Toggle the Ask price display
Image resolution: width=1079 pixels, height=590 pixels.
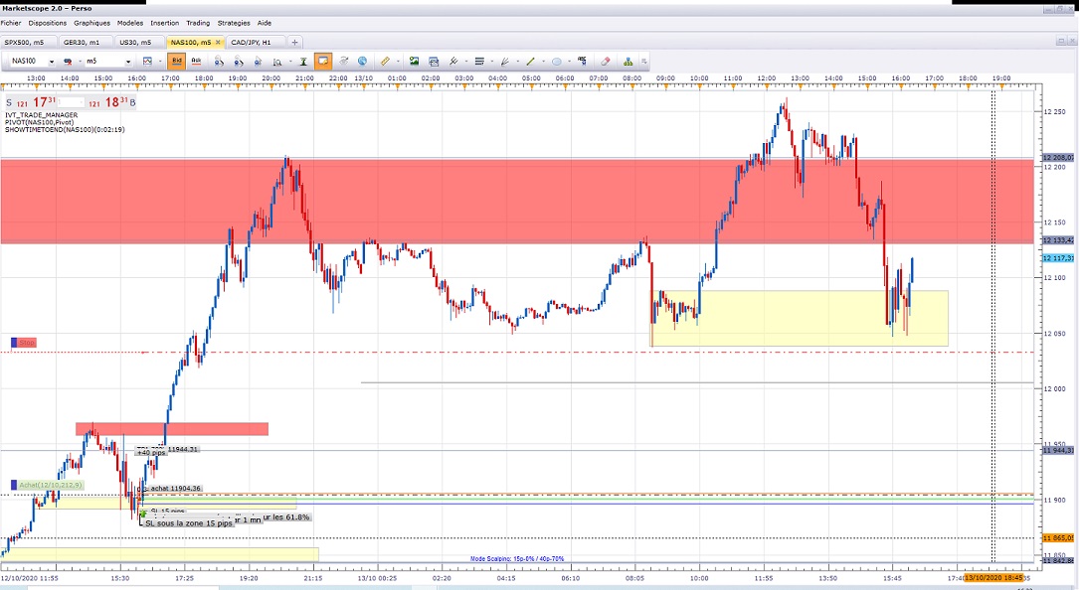point(196,62)
